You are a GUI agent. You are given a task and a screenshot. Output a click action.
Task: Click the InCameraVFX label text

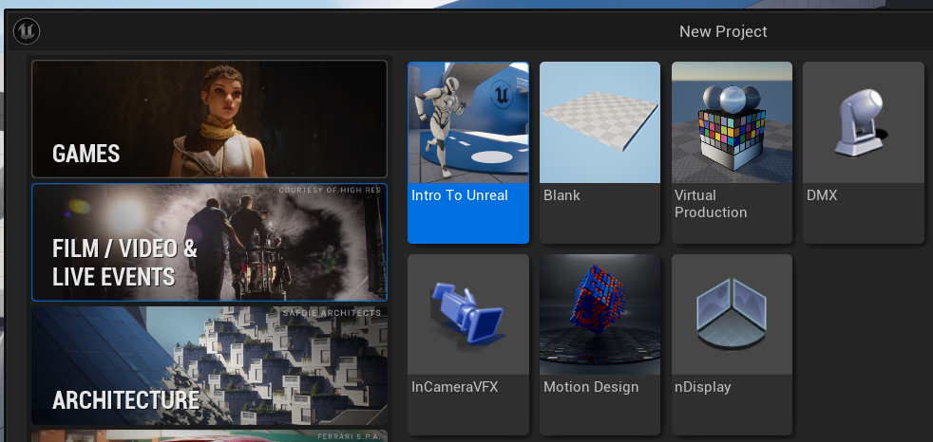click(x=454, y=387)
